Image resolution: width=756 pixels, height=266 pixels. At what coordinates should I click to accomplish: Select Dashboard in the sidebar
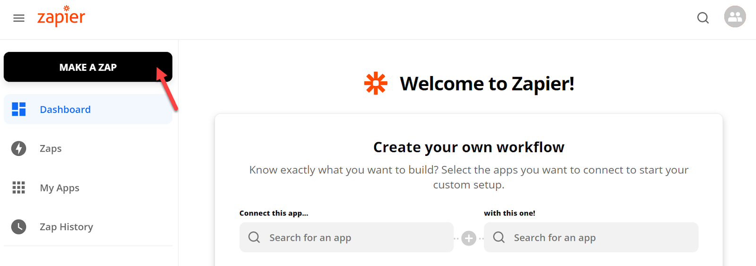pos(88,109)
